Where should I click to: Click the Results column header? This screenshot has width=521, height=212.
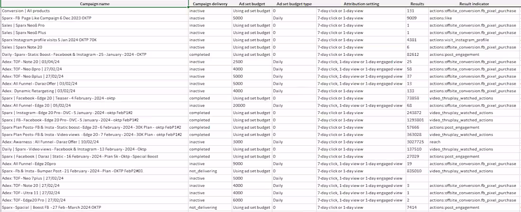coord(417,4)
